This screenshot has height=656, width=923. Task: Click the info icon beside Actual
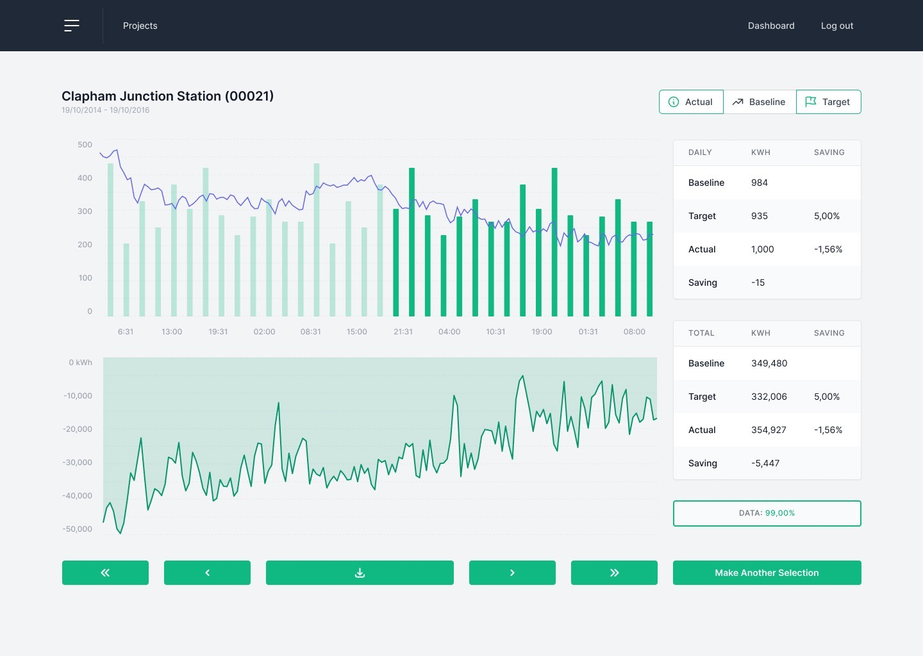pos(674,102)
